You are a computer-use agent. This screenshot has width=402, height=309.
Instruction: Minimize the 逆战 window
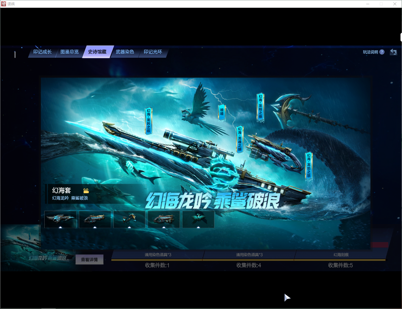pyautogui.click(x=368, y=4)
